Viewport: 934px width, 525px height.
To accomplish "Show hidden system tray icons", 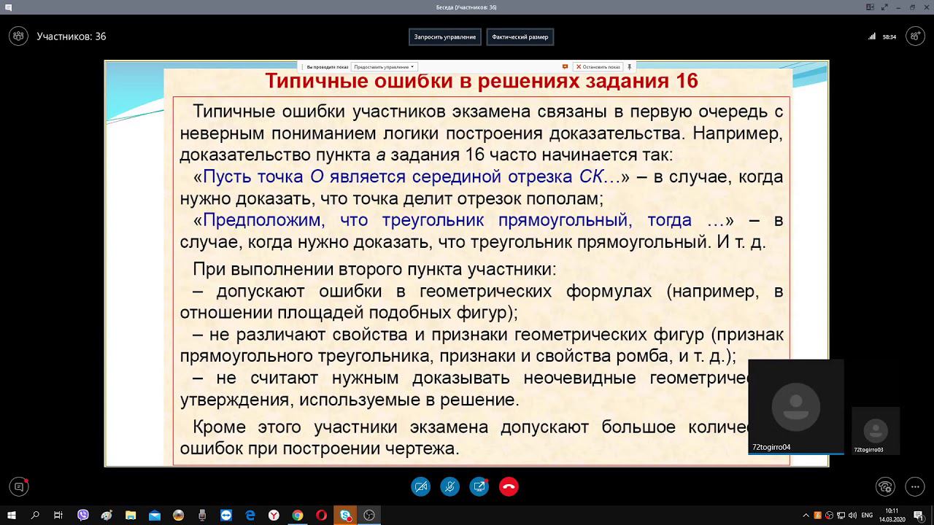I will coord(806,516).
